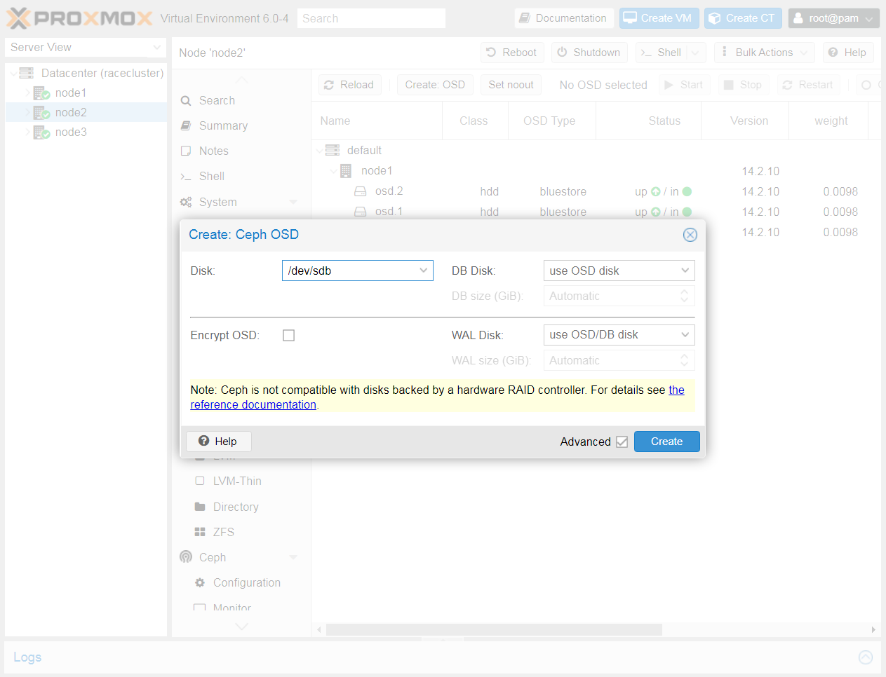Click the Reload OSD button
This screenshot has width=886, height=677.
pos(349,85)
